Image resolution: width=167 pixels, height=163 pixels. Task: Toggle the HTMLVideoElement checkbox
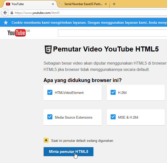pos(50,92)
